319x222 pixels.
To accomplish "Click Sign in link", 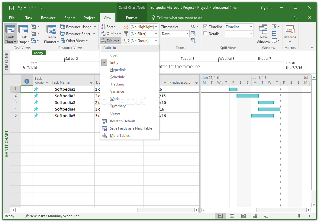I will tap(266, 8).
